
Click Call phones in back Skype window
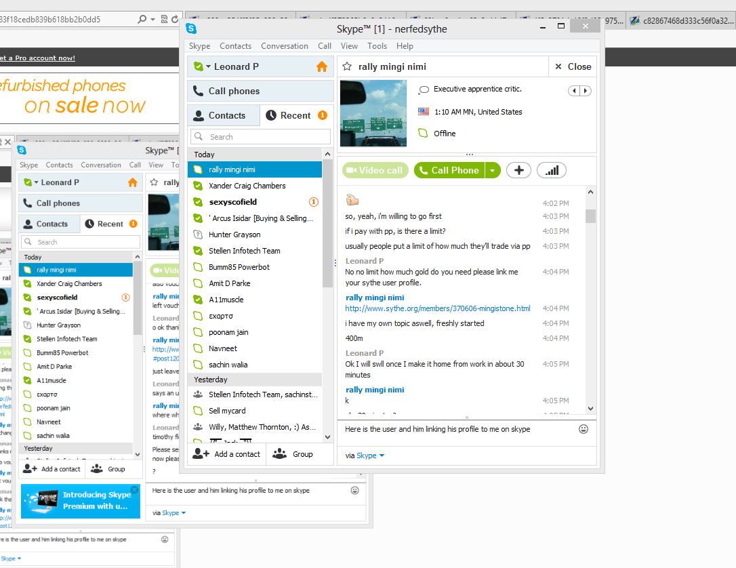(80, 203)
